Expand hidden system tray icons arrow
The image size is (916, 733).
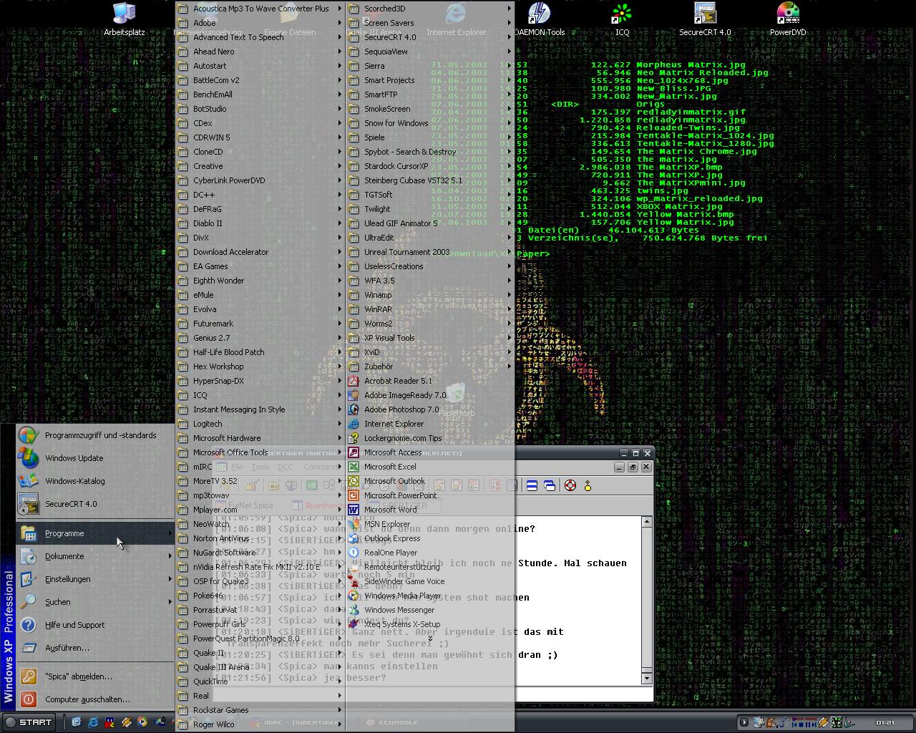coord(744,722)
